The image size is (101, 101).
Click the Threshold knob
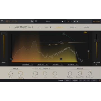click(x=35, y=74)
